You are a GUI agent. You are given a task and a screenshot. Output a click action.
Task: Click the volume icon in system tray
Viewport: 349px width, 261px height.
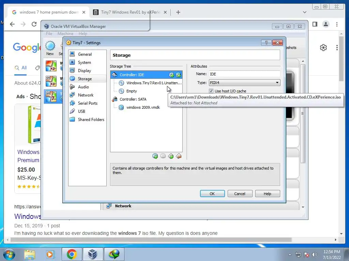pyautogui.click(x=314, y=255)
